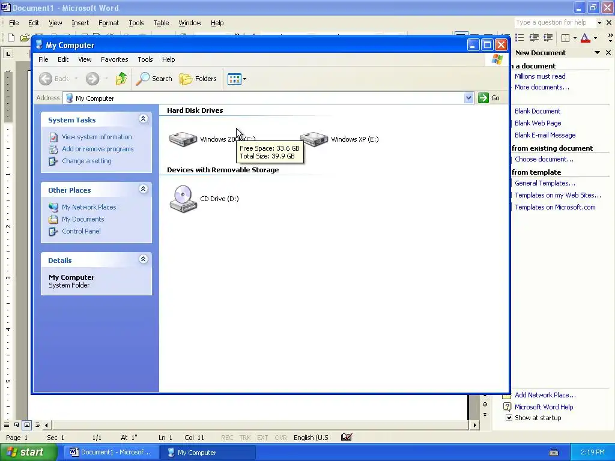Click Word horizontal scrollbar left arrow
This screenshot has width=615, height=461.
47,425
